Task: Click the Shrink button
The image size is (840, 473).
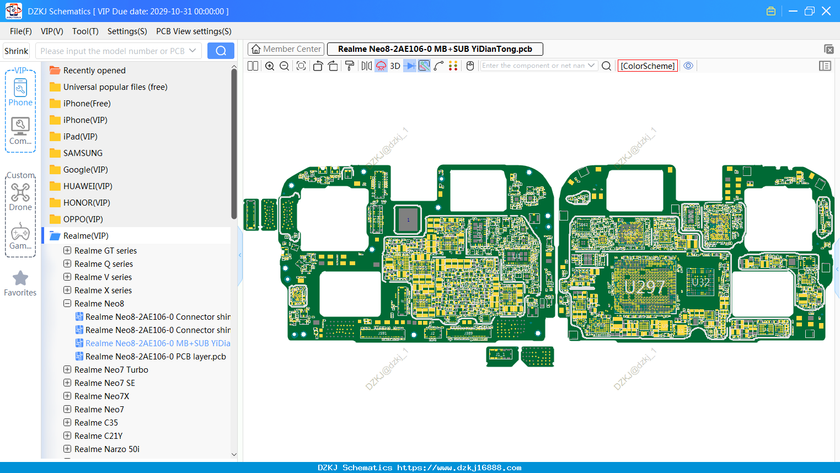Action: [x=16, y=51]
